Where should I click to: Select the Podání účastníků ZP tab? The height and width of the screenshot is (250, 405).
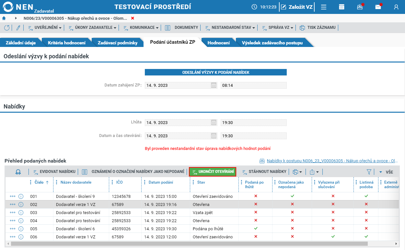(173, 42)
